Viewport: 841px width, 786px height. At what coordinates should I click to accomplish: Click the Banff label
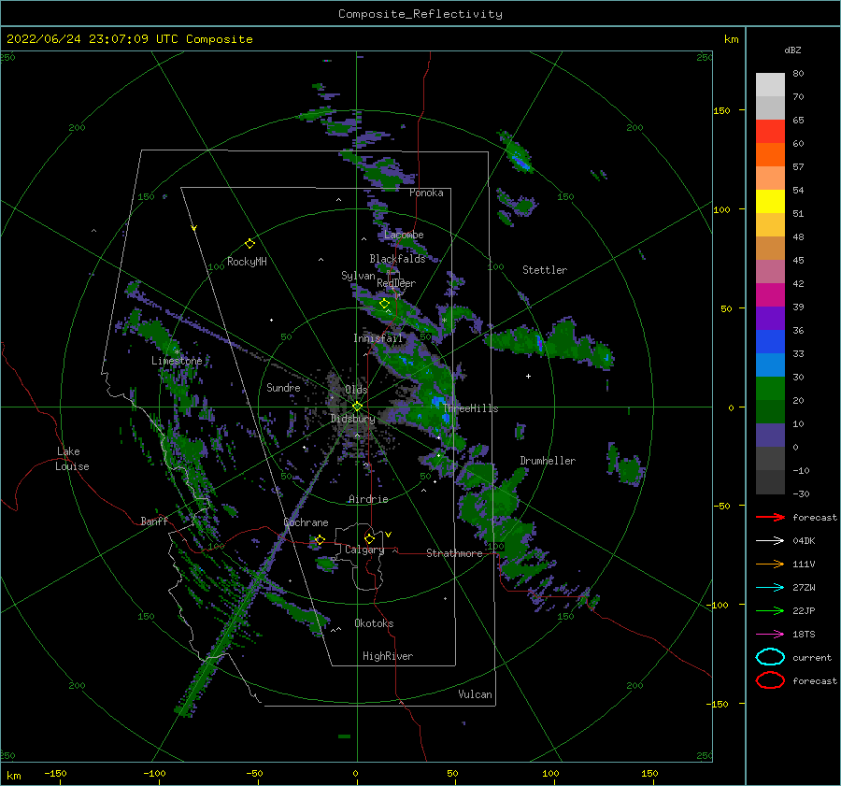click(154, 521)
